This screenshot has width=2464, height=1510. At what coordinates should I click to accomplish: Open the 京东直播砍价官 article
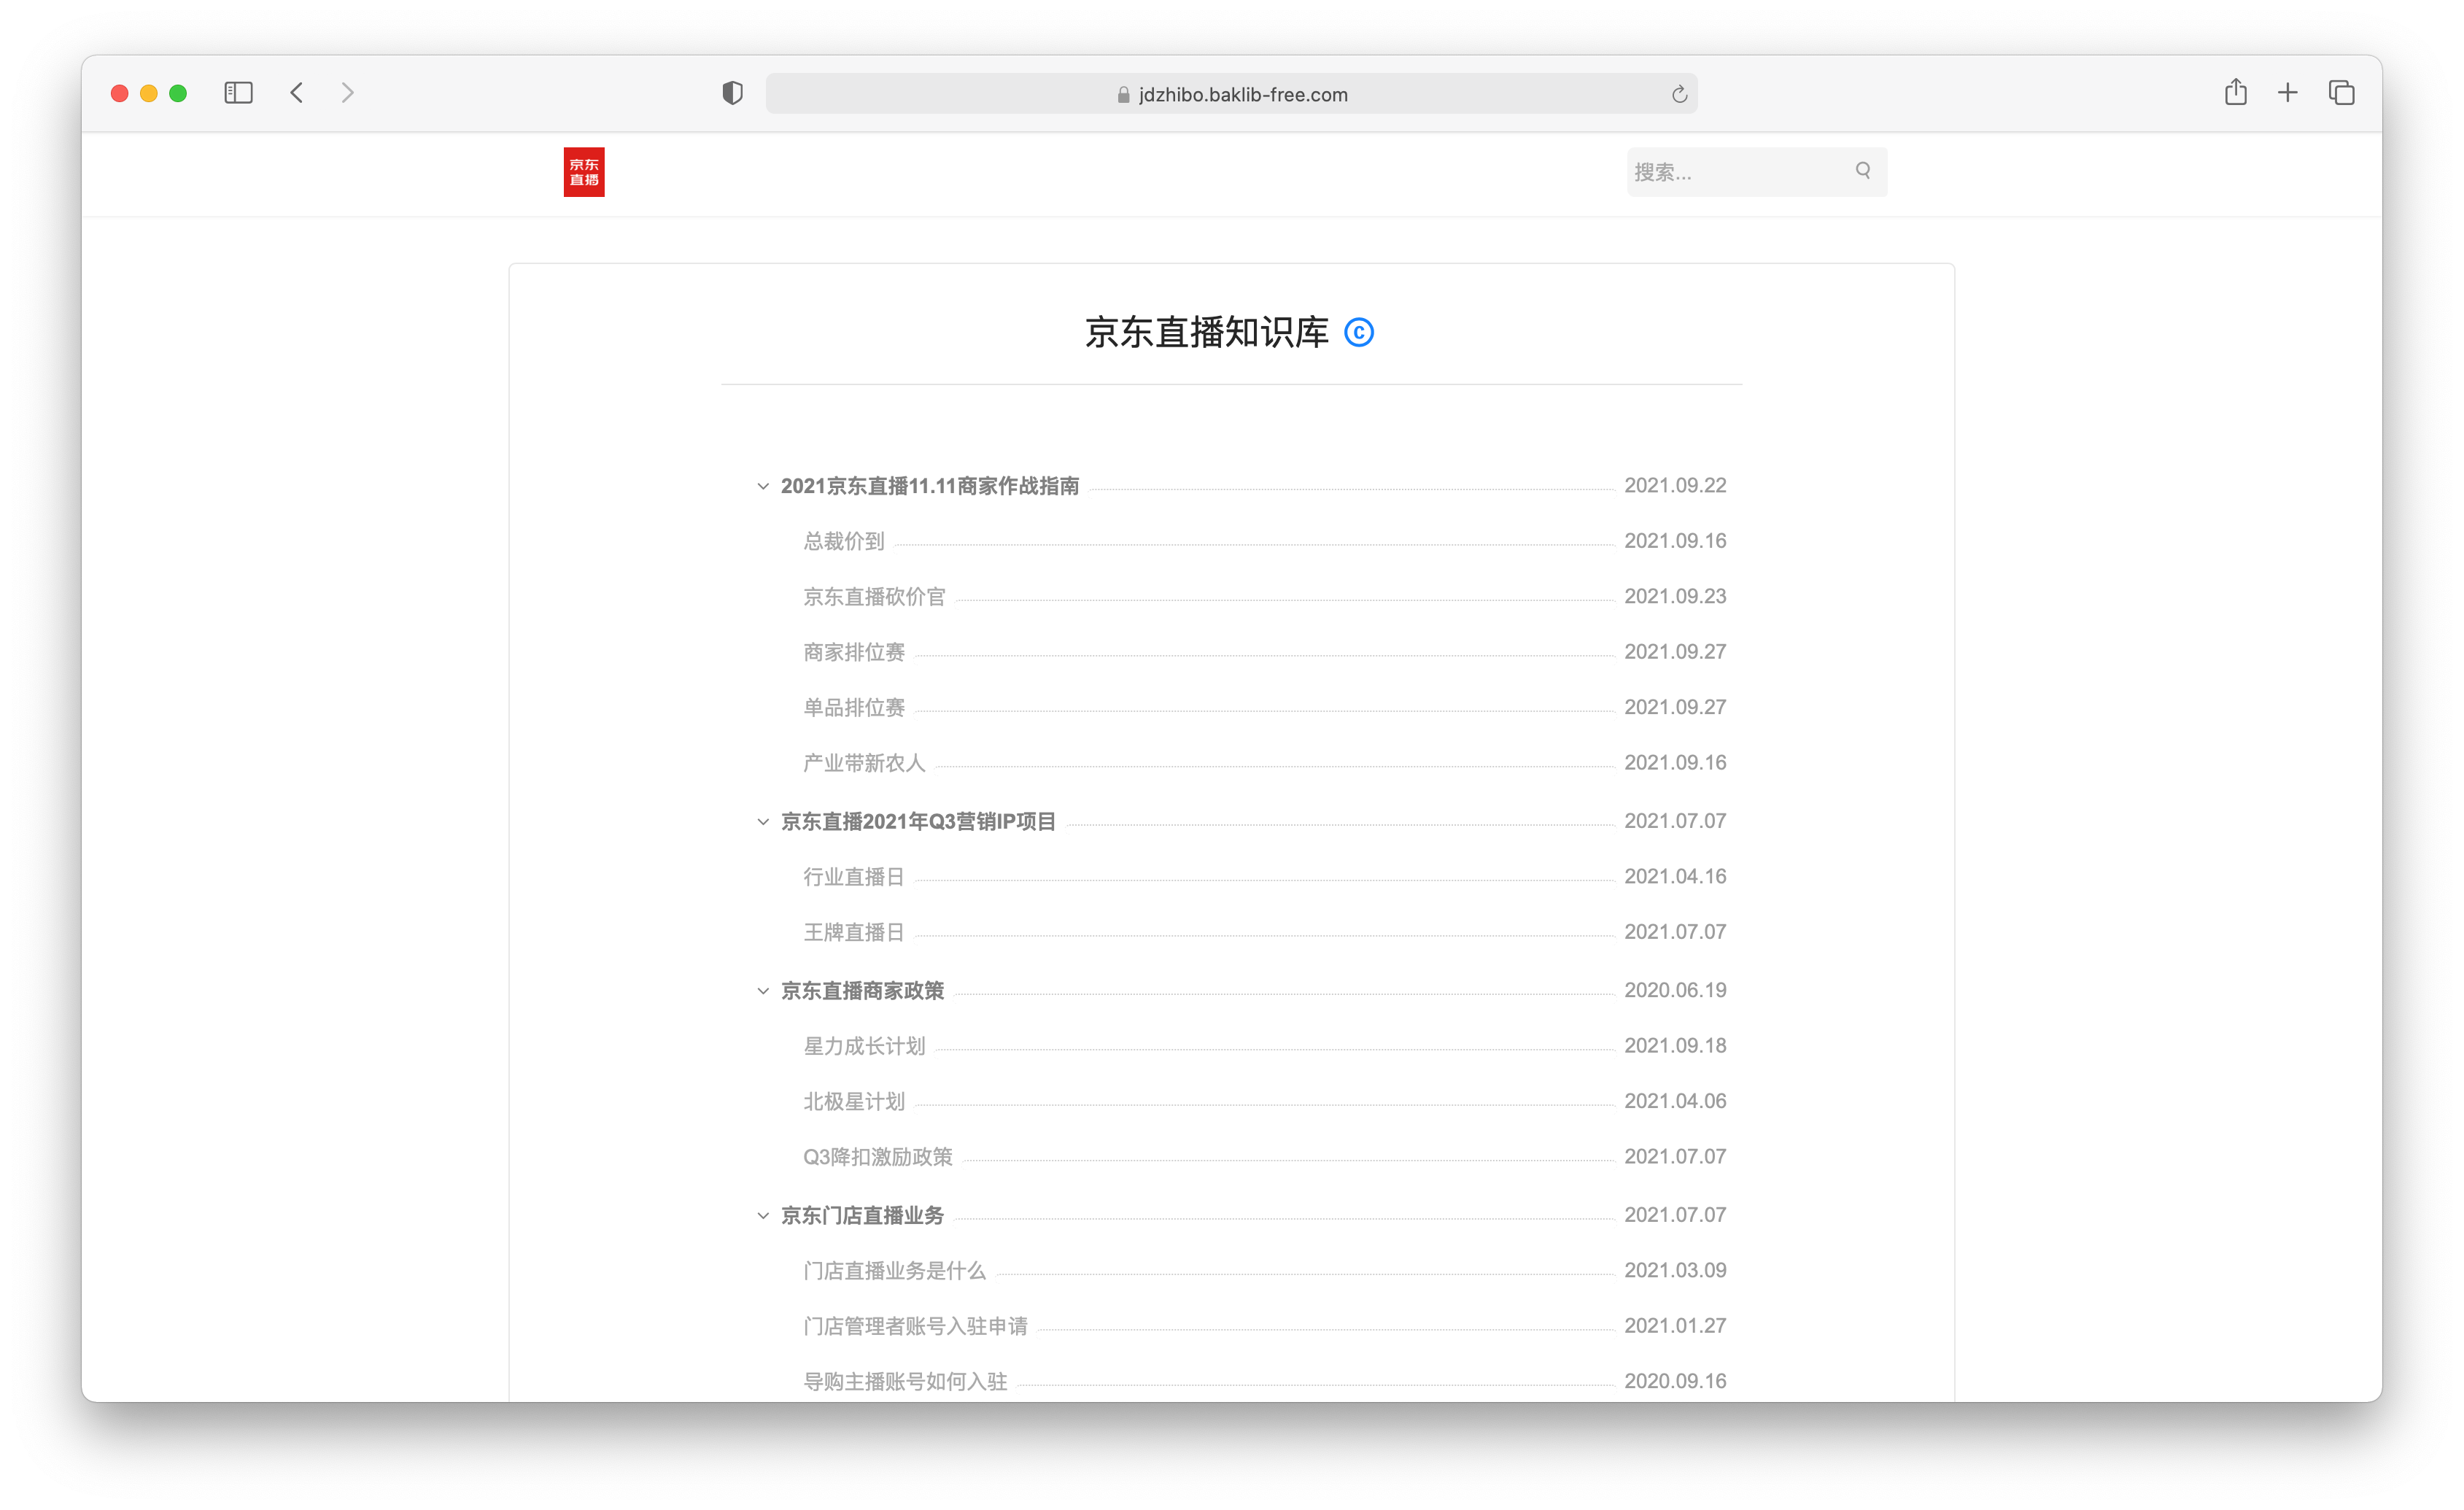(x=874, y=597)
